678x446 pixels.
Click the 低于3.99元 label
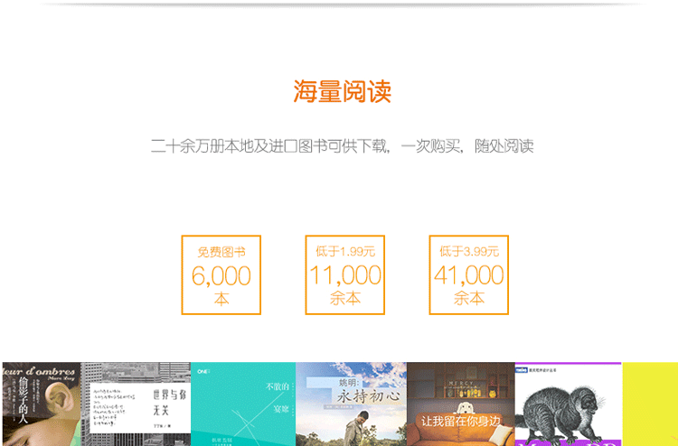coord(468,251)
